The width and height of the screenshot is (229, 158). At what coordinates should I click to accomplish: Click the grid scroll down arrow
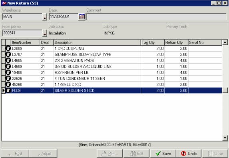[225, 138]
